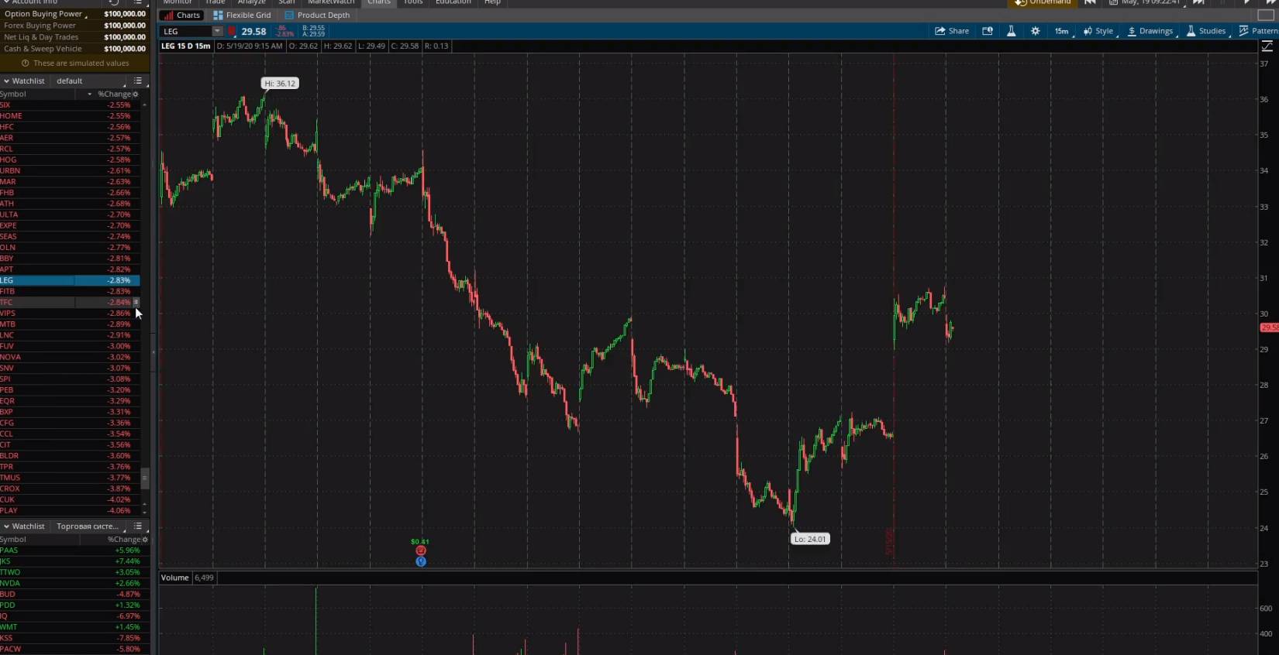Open the chart Style dropdown
The width and height of the screenshot is (1279, 655).
(1098, 31)
